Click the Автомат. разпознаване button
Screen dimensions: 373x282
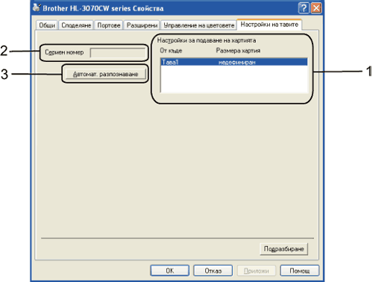(105, 74)
